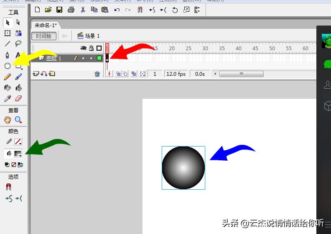Screen dimensions: 331x234
Task: Click the New document toolbar icon
Action: (x=37, y=10)
